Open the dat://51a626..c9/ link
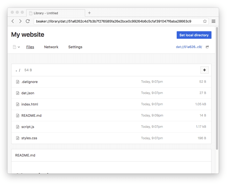This screenshot has height=189, width=227. (x=189, y=47)
